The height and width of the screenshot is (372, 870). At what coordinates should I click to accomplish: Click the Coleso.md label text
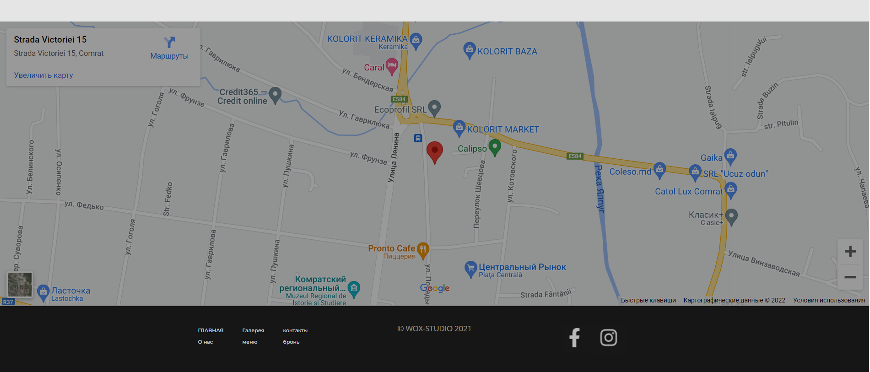tap(630, 172)
